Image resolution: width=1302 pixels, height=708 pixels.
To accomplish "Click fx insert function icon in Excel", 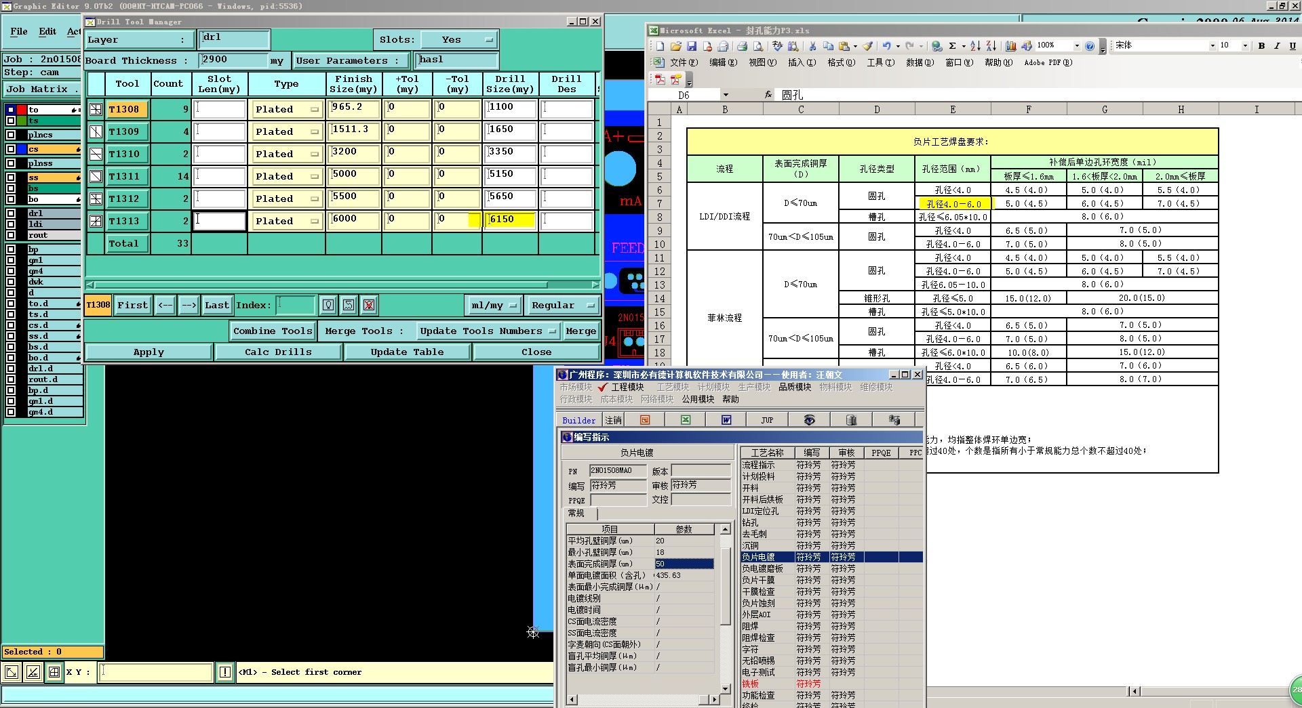I will 768,95.
